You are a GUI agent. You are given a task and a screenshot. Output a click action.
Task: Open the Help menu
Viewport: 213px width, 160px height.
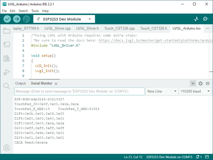[45, 11]
